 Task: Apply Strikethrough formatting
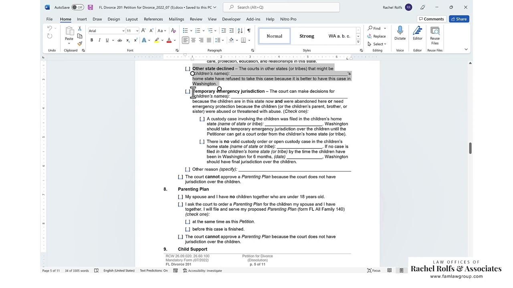[119, 40]
